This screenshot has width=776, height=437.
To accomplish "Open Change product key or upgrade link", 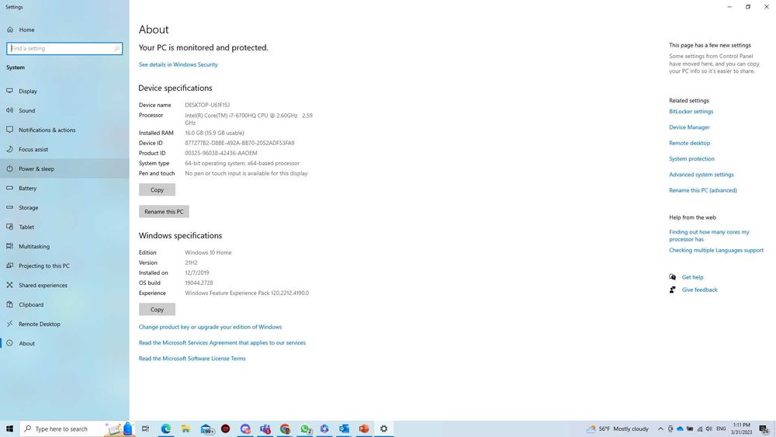I will (210, 327).
